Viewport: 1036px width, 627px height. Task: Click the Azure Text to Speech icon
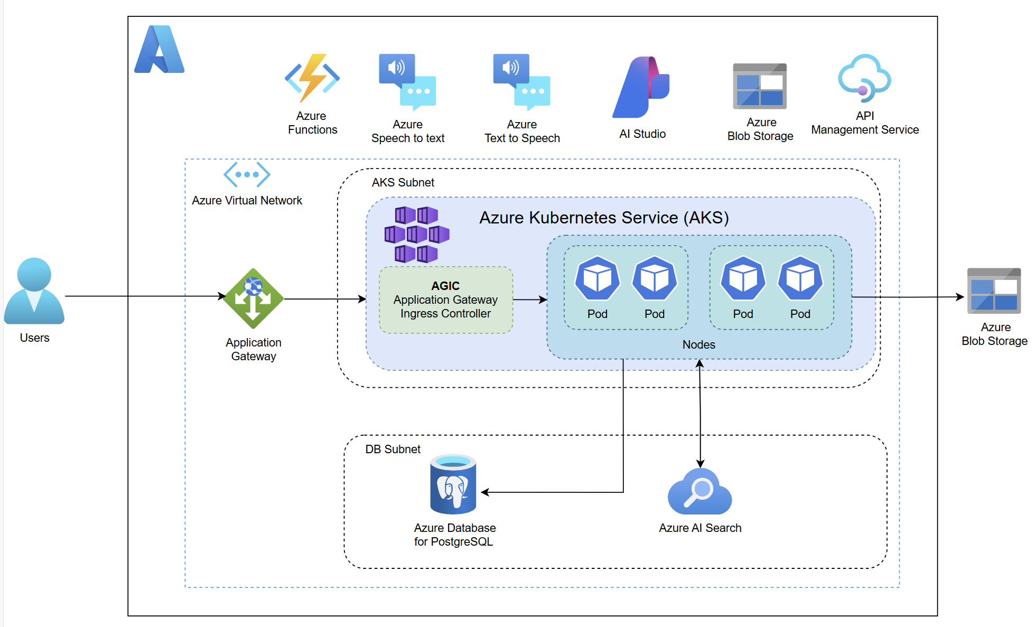click(521, 82)
